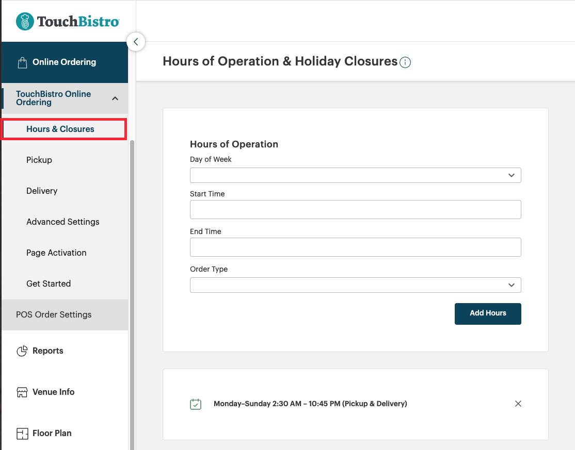Collapse the sidebar using the circular chevron

click(136, 42)
